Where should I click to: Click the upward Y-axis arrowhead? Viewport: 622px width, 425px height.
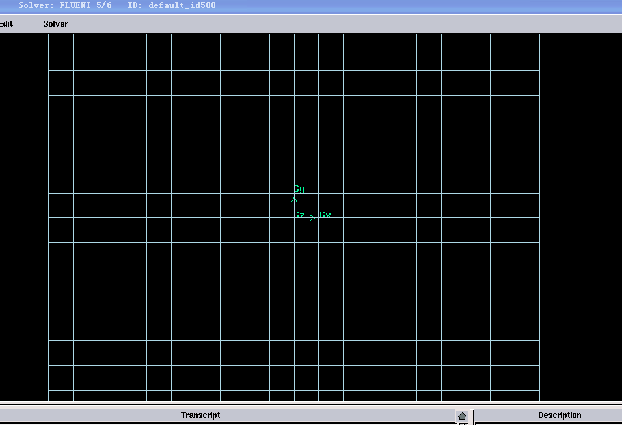294,200
